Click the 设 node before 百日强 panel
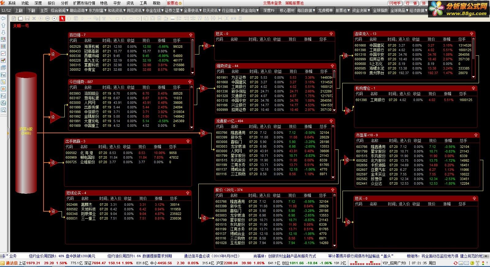Viewport: 490px width, 267px height. click(x=54, y=54)
